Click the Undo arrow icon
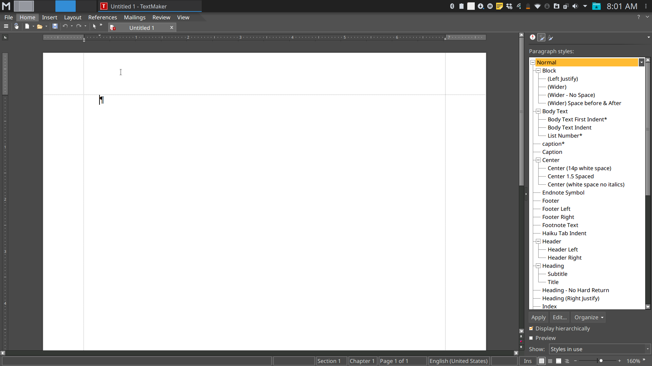652x366 pixels. point(65,26)
